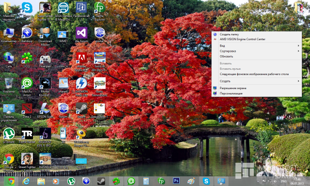
Task: Select the Google Chrome desktop shortcut
Action: pyautogui.click(x=9, y=162)
